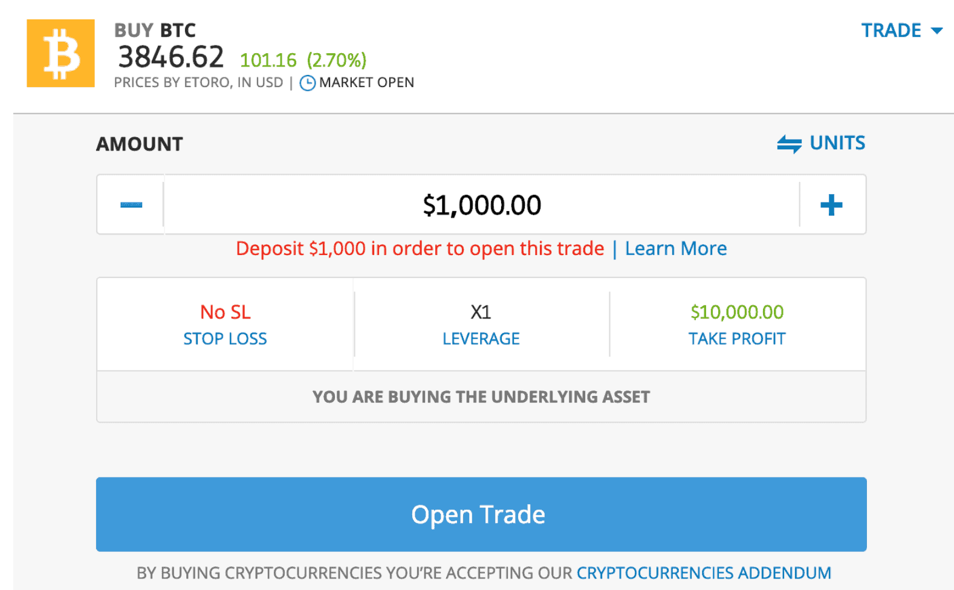
Task: Open the LEVERAGE settings tab
Action: [481, 325]
